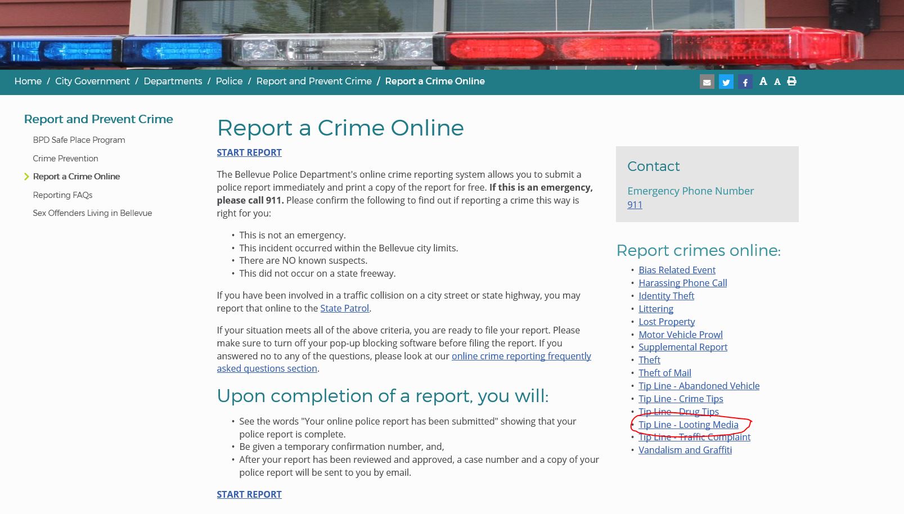Screen dimensions: 904x514
Task: Click Departments in the breadcrumb
Action: (173, 81)
